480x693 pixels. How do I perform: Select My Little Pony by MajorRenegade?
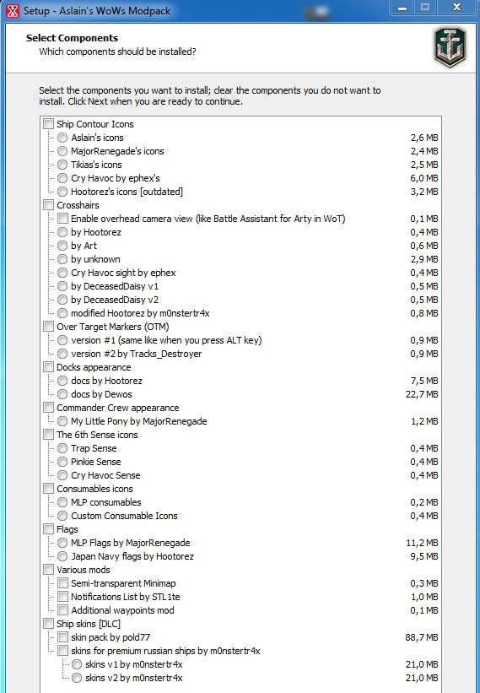[x=62, y=421]
